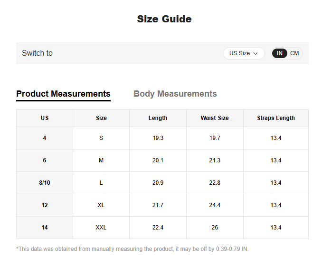Switch measurement units to CM
Screen dimensions: 322x259
click(x=294, y=53)
